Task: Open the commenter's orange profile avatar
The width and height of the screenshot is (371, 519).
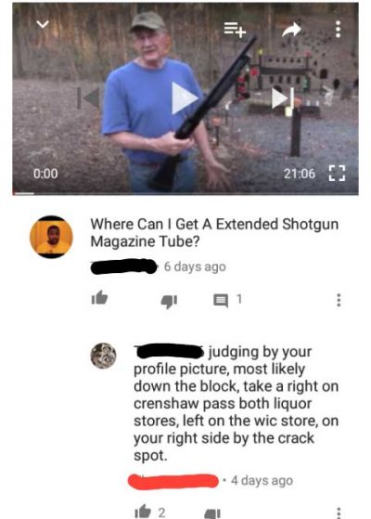Action: [x=51, y=237]
